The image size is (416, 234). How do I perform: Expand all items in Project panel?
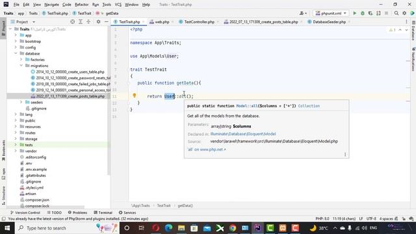(81, 21)
